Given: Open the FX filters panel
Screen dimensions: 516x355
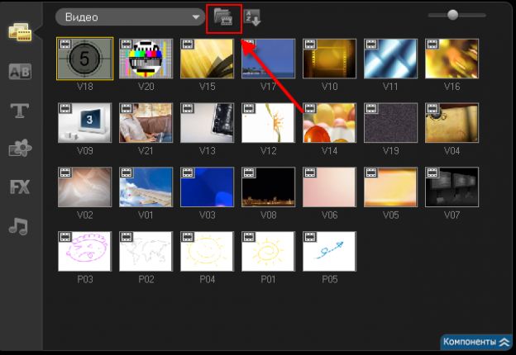Looking at the screenshot, I should tap(20, 187).
